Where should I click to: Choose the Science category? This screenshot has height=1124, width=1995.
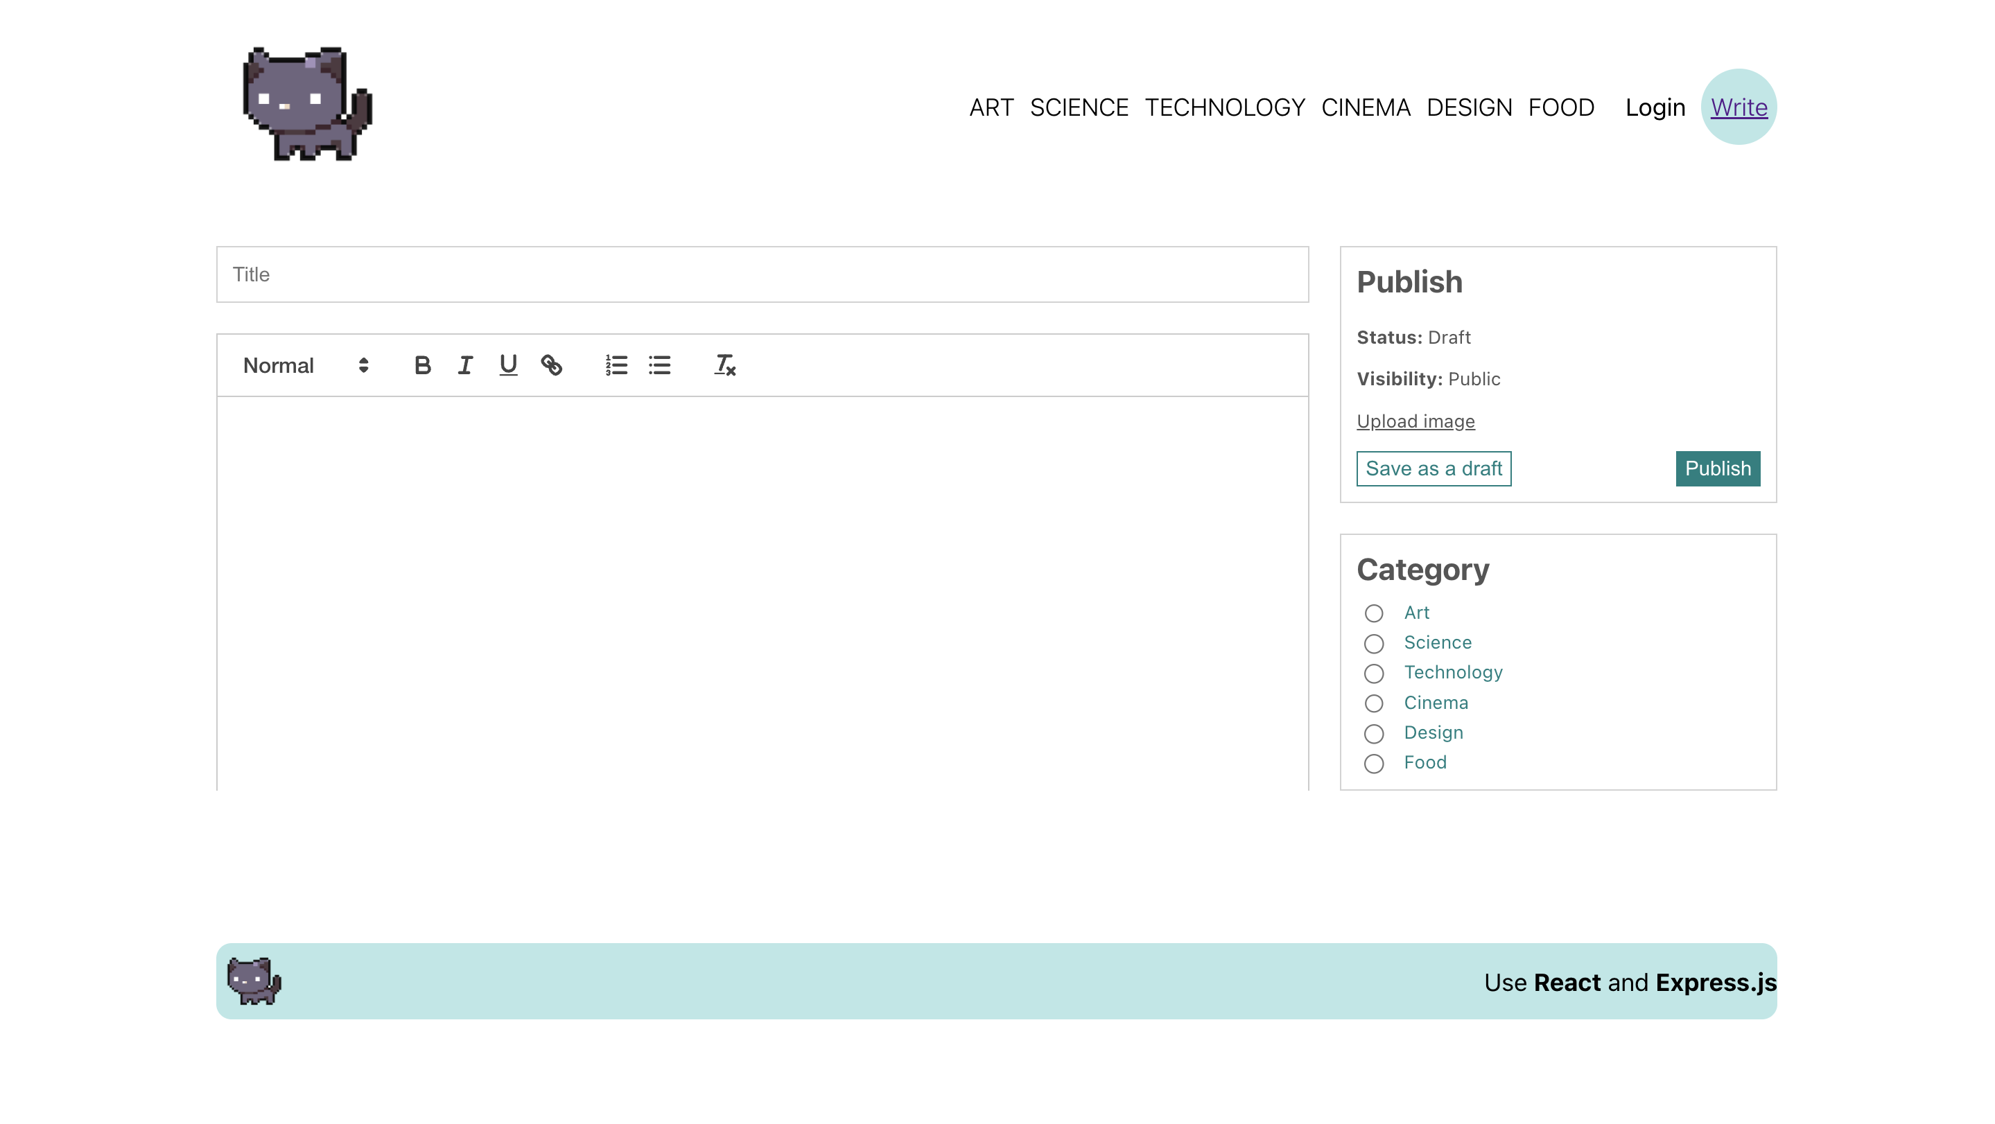pyautogui.click(x=1375, y=643)
